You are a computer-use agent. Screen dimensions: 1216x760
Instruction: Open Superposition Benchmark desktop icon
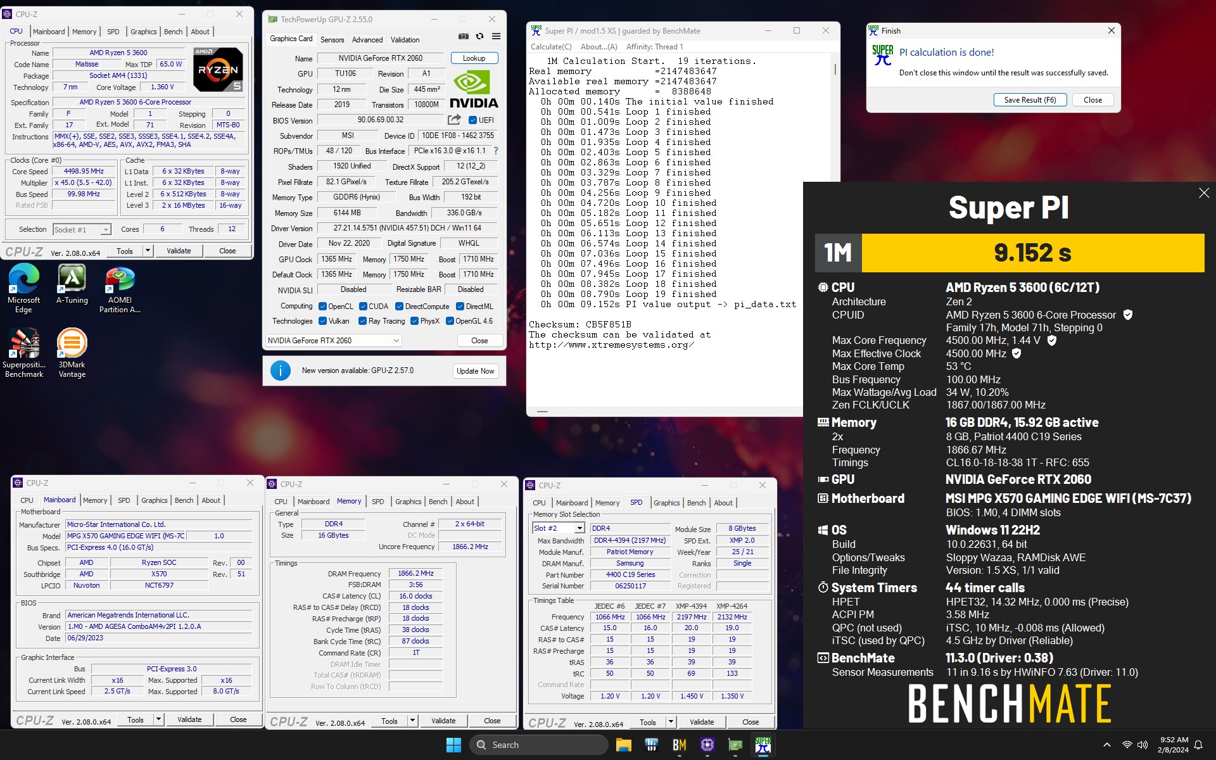point(24,353)
